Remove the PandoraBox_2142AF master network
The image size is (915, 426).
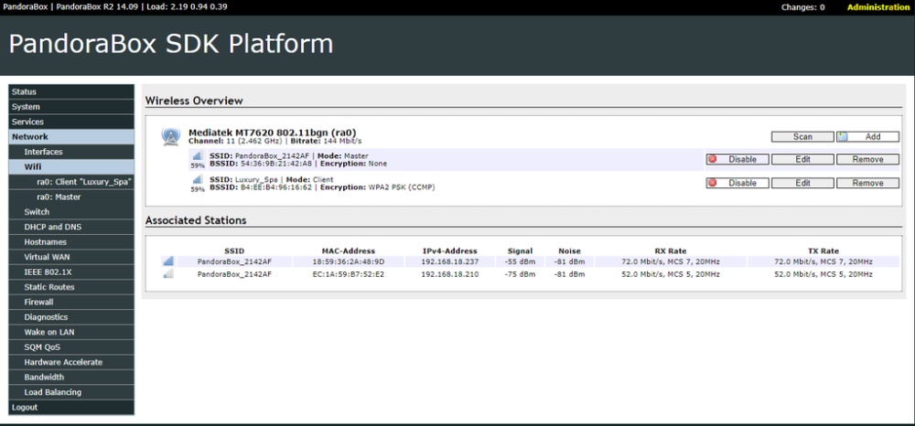(x=867, y=159)
